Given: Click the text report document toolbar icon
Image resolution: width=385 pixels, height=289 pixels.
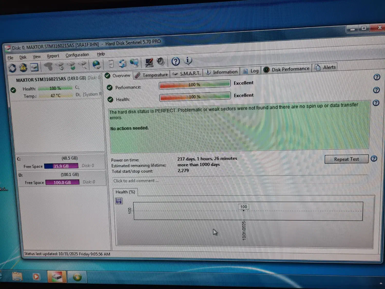Looking at the screenshot, I should point(111,64).
